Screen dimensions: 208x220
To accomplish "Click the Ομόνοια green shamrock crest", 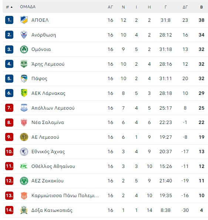I will point(24,49).
